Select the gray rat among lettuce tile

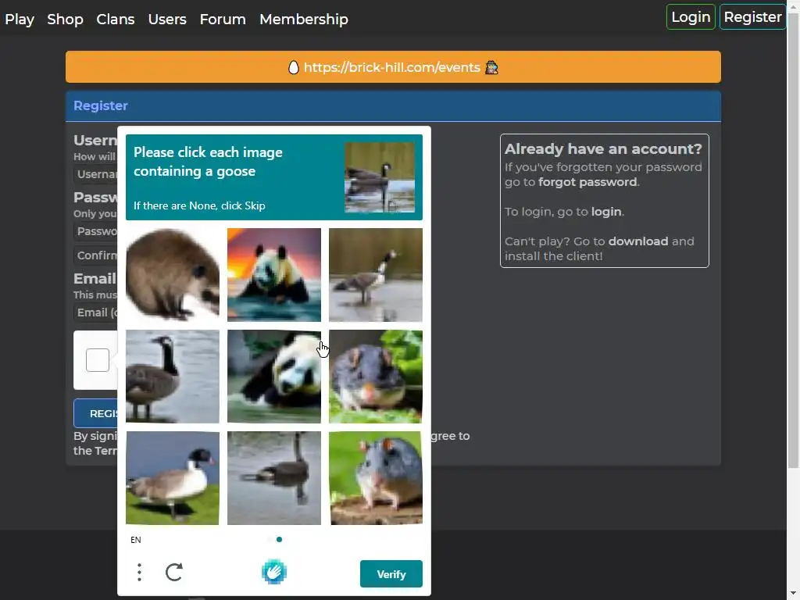[x=376, y=377]
